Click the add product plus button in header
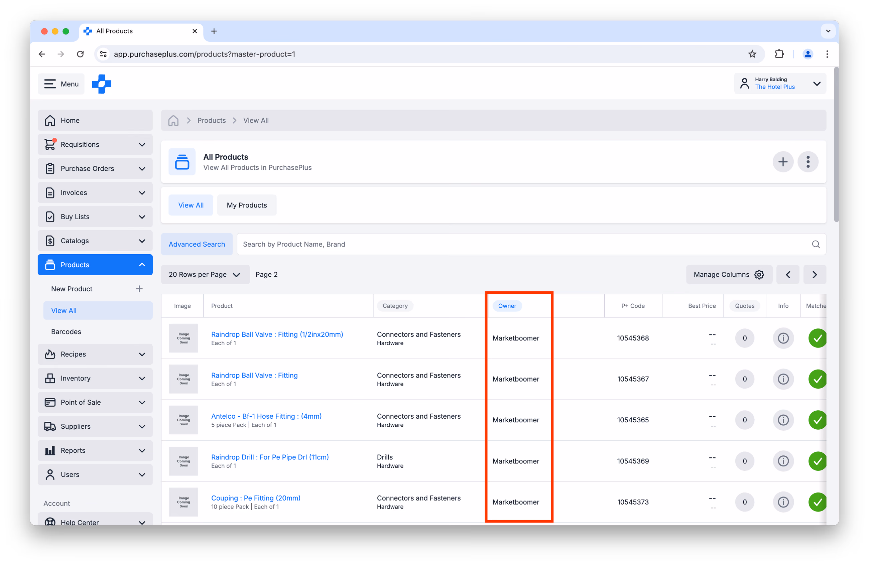The width and height of the screenshot is (869, 565). tap(783, 162)
